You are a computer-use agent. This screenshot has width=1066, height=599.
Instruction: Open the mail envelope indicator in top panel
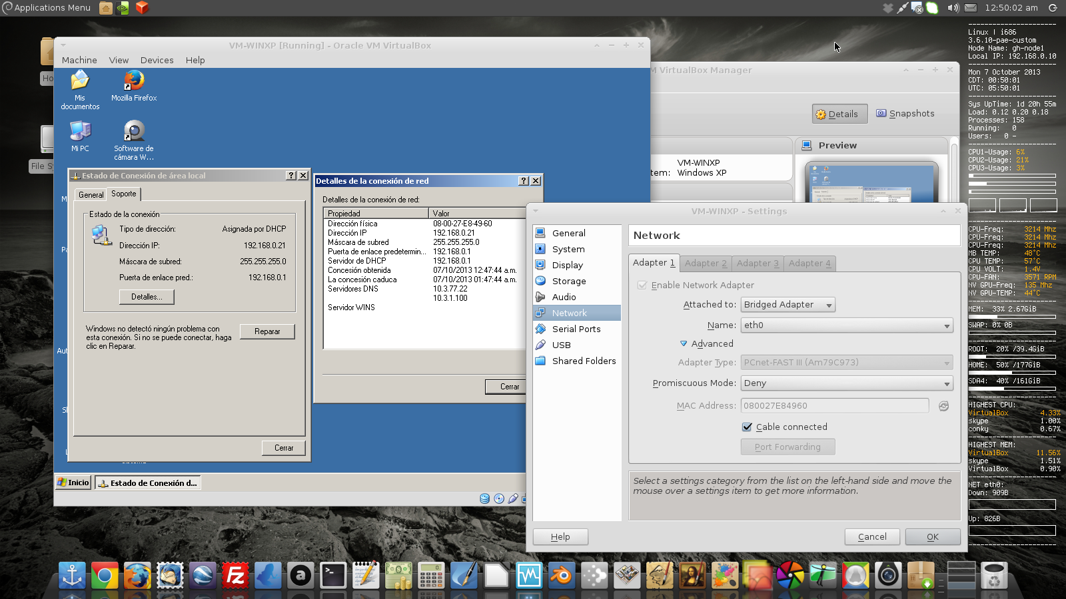pyautogui.click(x=971, y=8)
